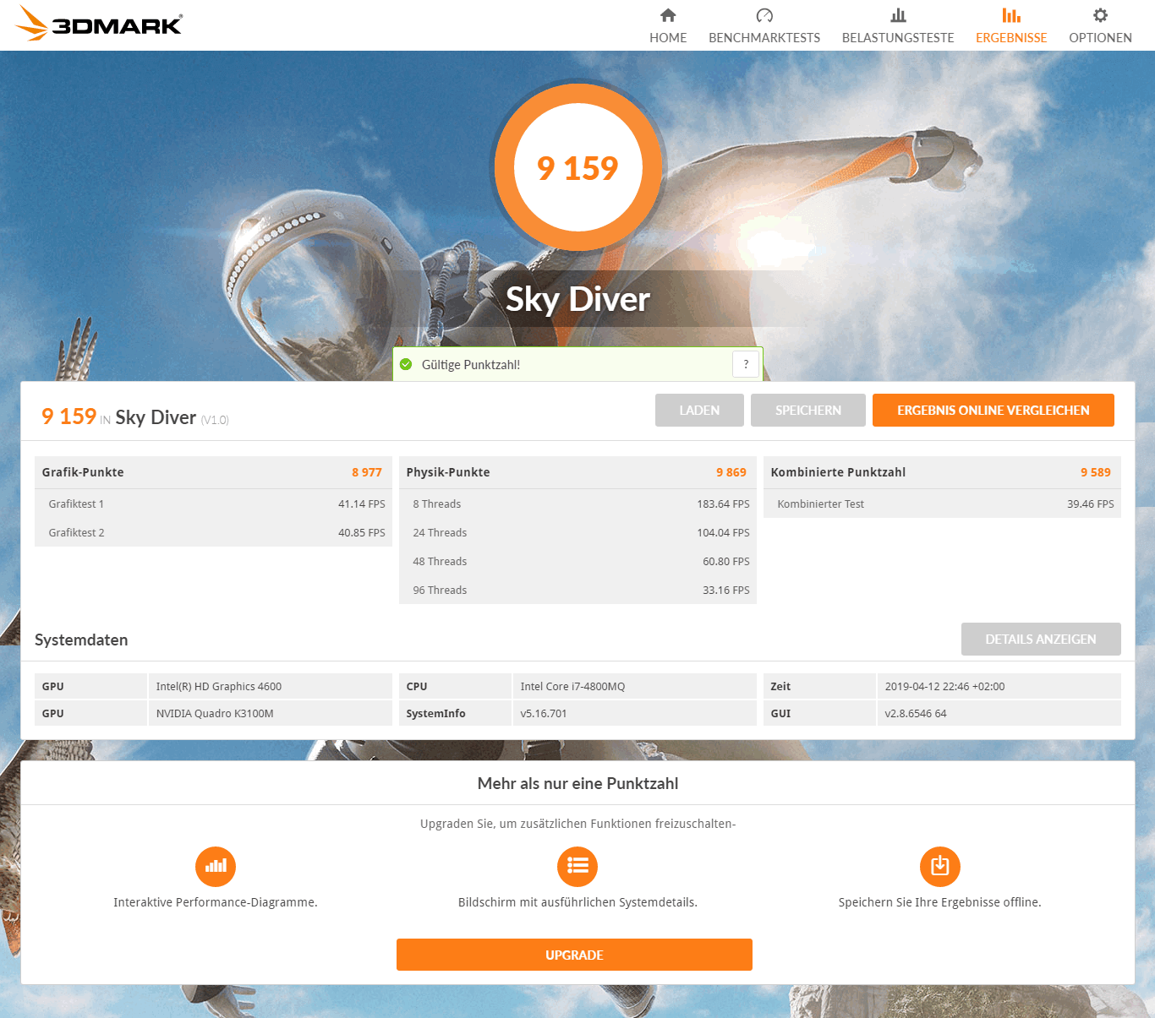Click the 9 159 IN Sky Diver result title
1155x1018 pixels.
click(x=135, y=416)
